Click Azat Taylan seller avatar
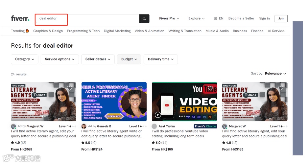 154,126
